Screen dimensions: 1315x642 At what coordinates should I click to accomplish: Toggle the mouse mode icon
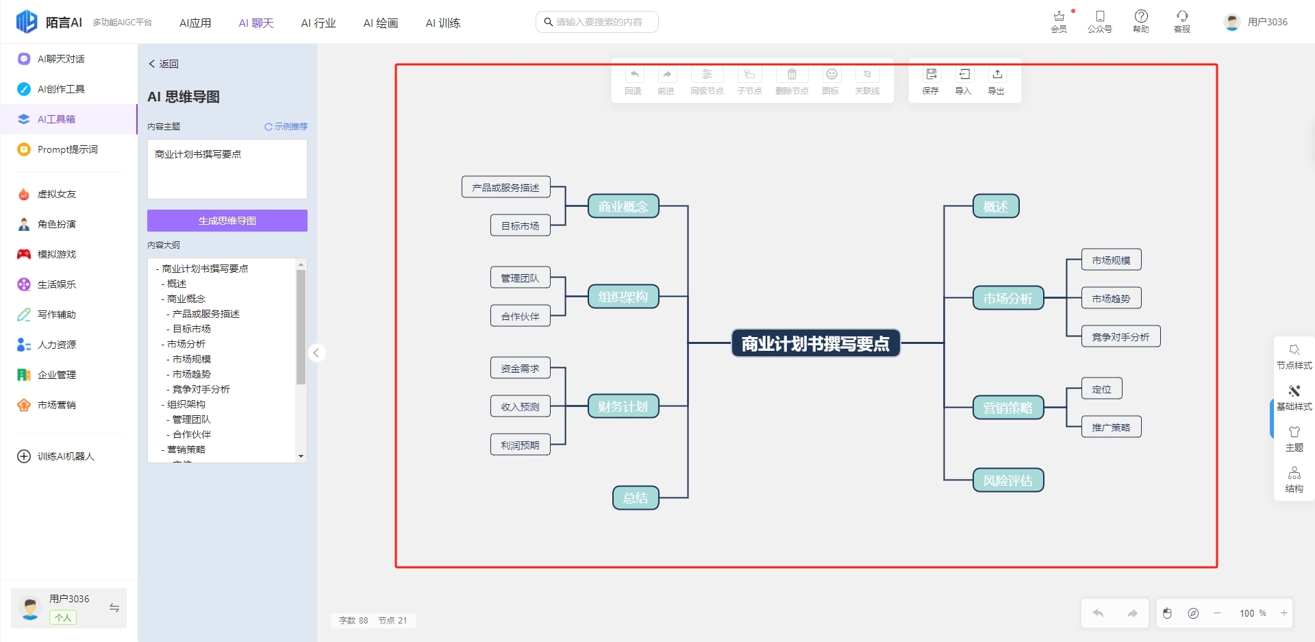[x=1168, y=613]
